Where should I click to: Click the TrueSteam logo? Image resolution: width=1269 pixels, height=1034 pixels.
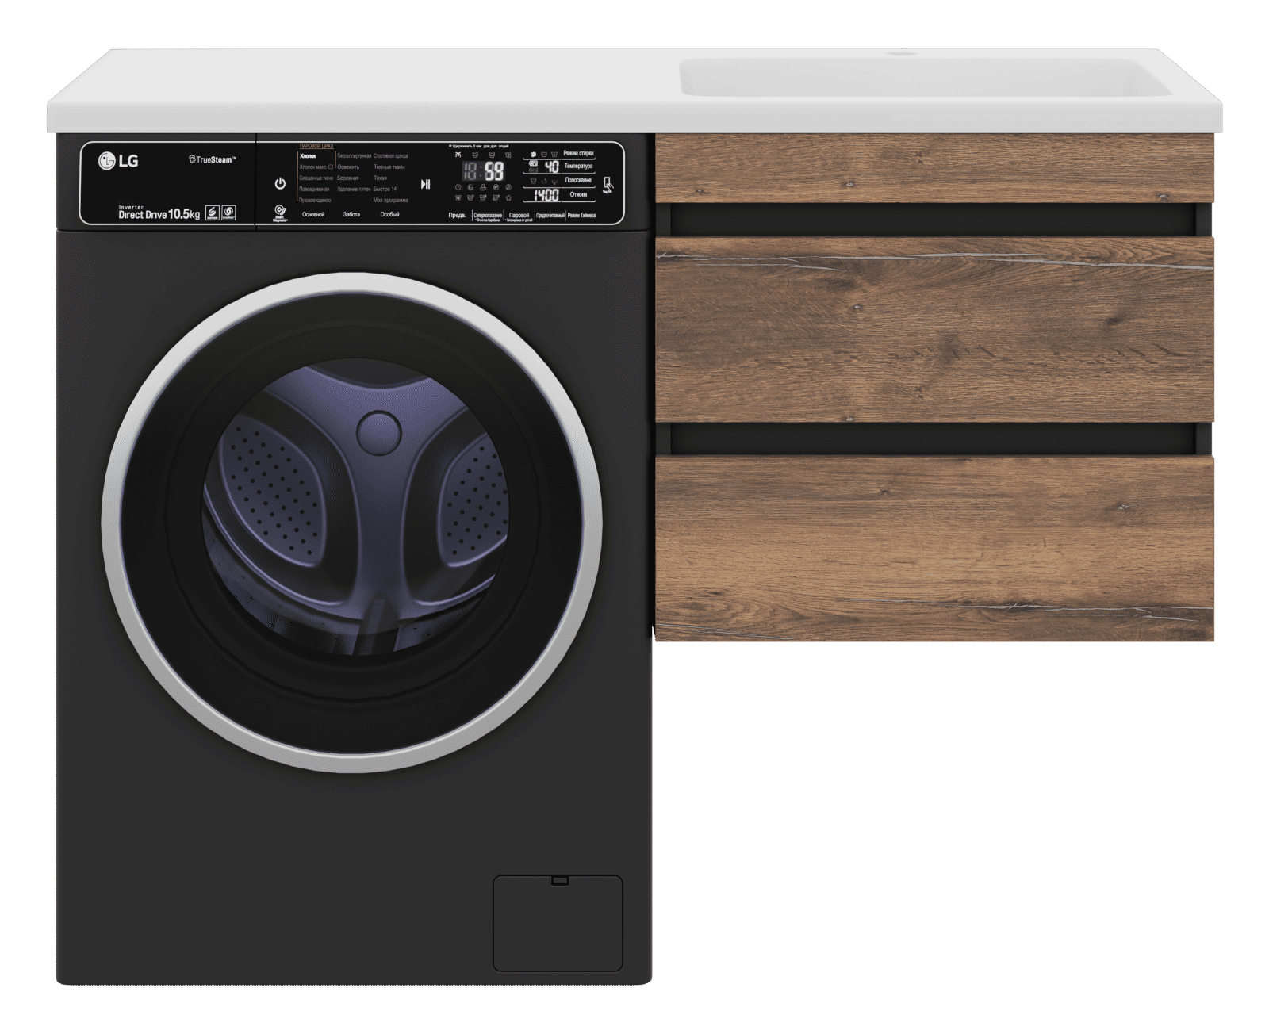[213, 160]
